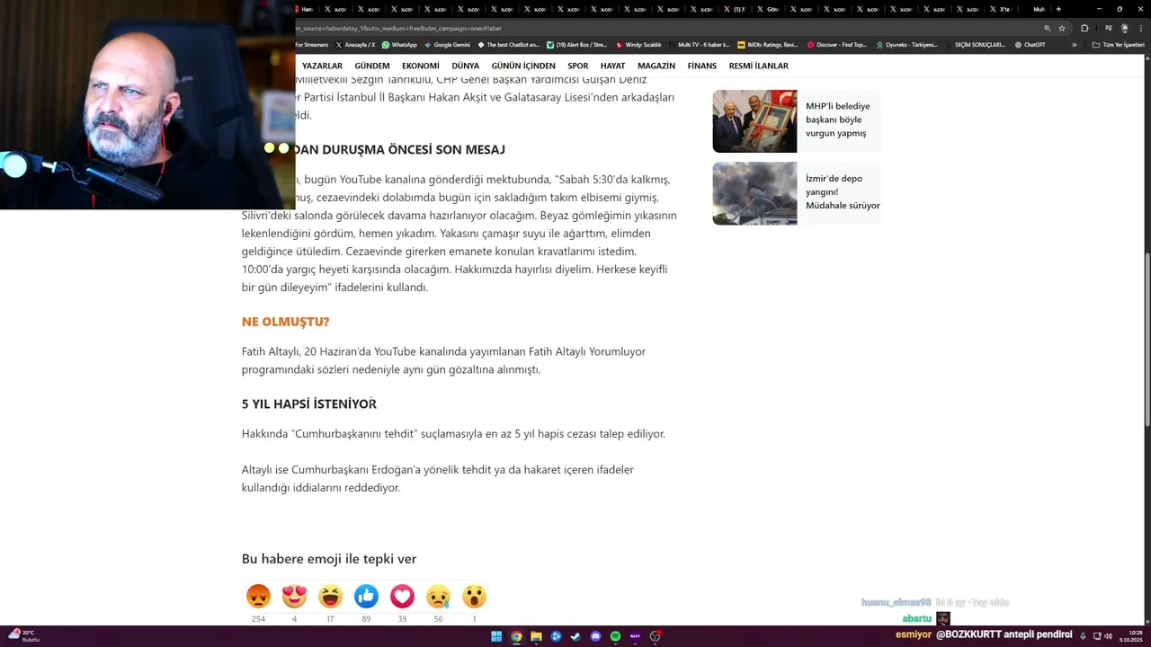The width and height of the screenshot is (1151, 647).
Task: Open the Multi TV bookmark
Action: point(699,45)
